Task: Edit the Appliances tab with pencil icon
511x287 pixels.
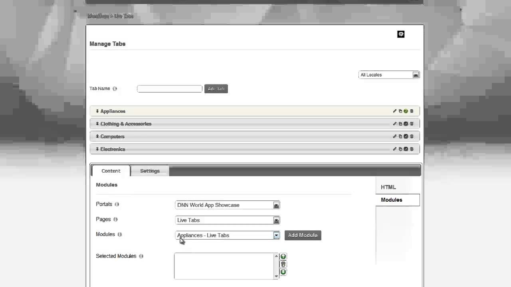Action: [x=395, y=111]
